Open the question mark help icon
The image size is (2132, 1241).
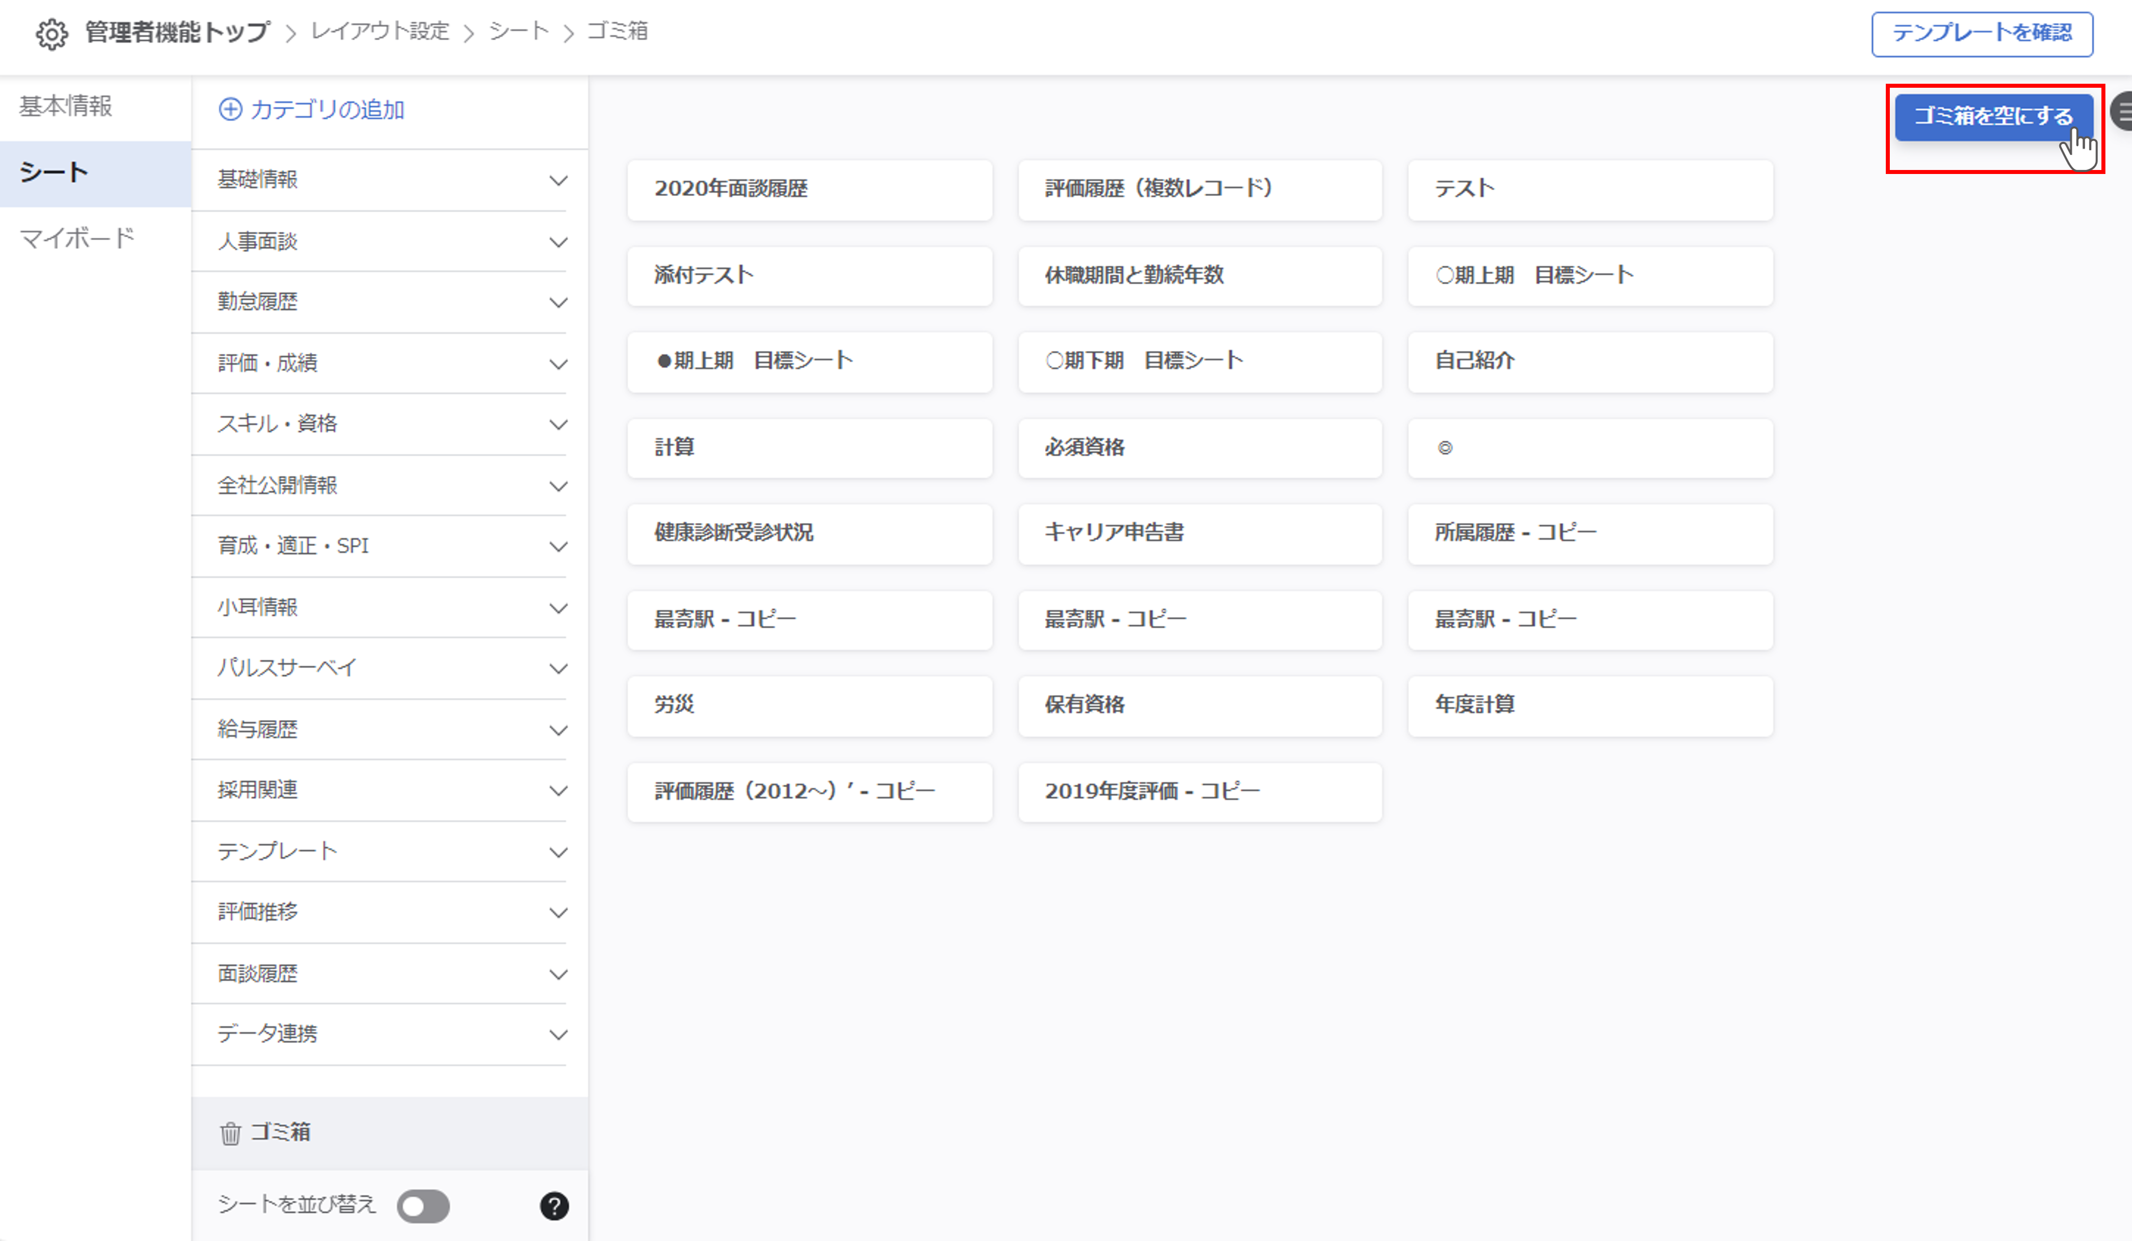click(x=554, y=1205)
